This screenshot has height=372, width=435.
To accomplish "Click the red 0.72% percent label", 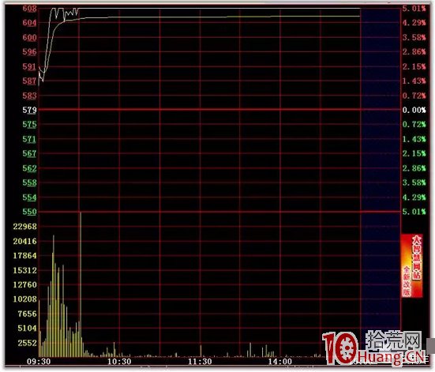I will (414, 96).
